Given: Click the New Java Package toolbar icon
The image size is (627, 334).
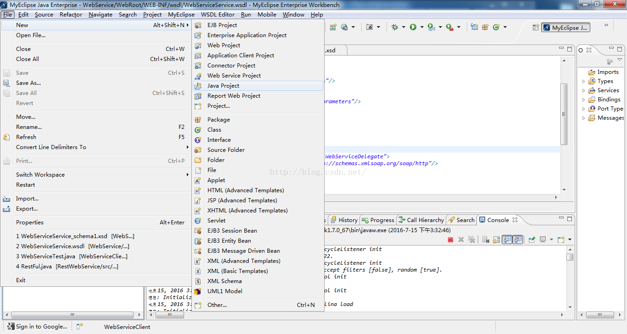Looking at the screenshot, I should [x=485, y=27].
